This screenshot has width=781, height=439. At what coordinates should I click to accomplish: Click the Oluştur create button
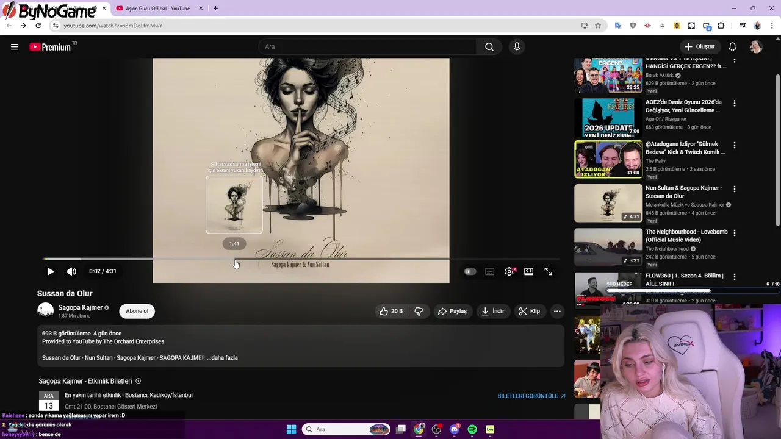[699, 47]
